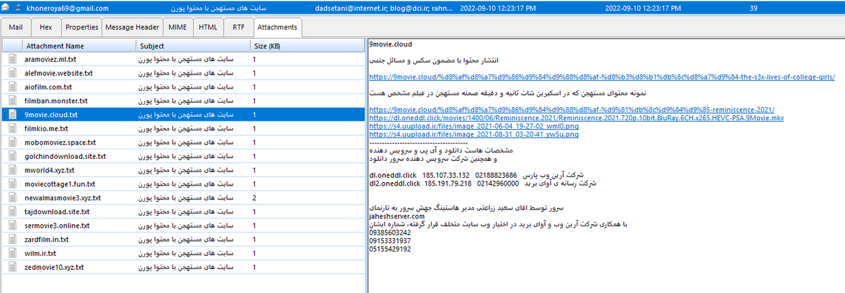Click the file icon for moviecottage1.fun.txt
Viewport: 845px width, 293px height.
tap(13, 184)
